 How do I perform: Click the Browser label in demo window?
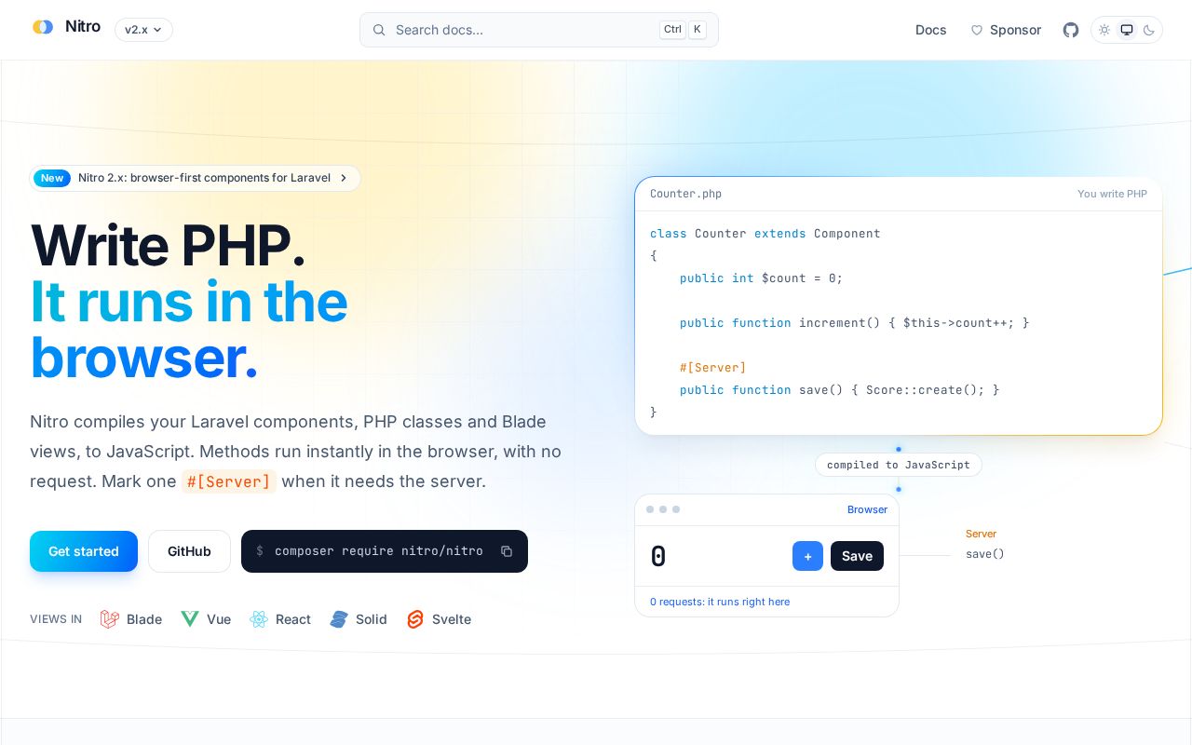867,509
